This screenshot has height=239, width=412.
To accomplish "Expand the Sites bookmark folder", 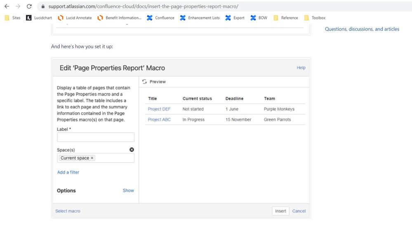I will coord(12,18).
